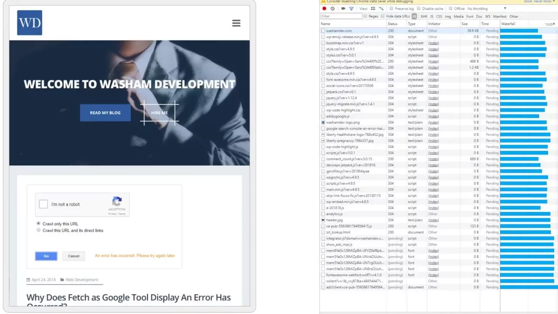
Task: Click the blue Go button
Action: [46, 256]
